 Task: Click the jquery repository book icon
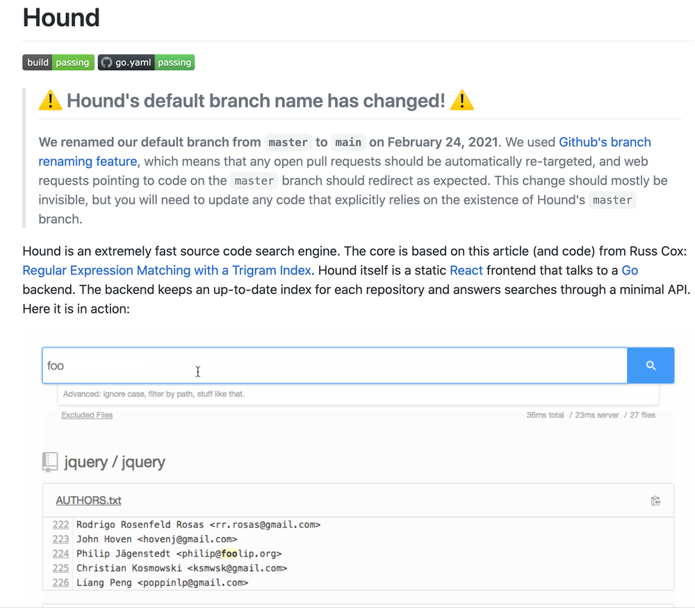[50, 462]
